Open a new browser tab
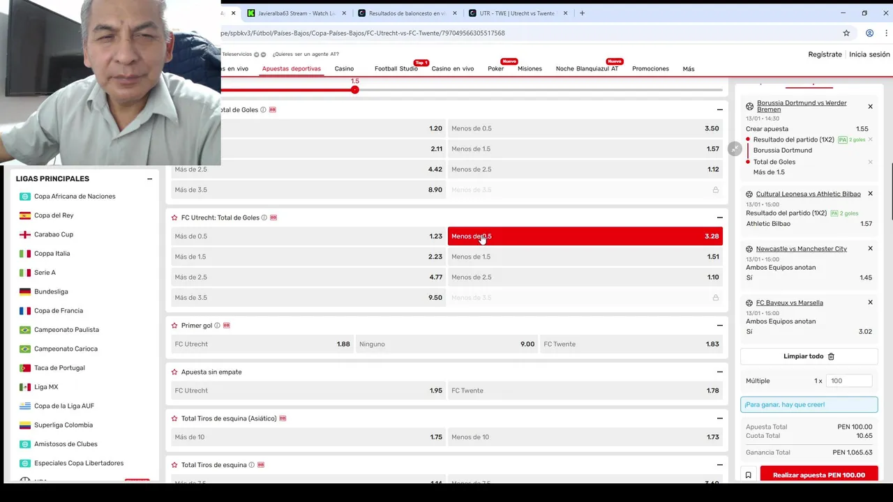This screenshot has height=502, width=893. coord(582,13)
